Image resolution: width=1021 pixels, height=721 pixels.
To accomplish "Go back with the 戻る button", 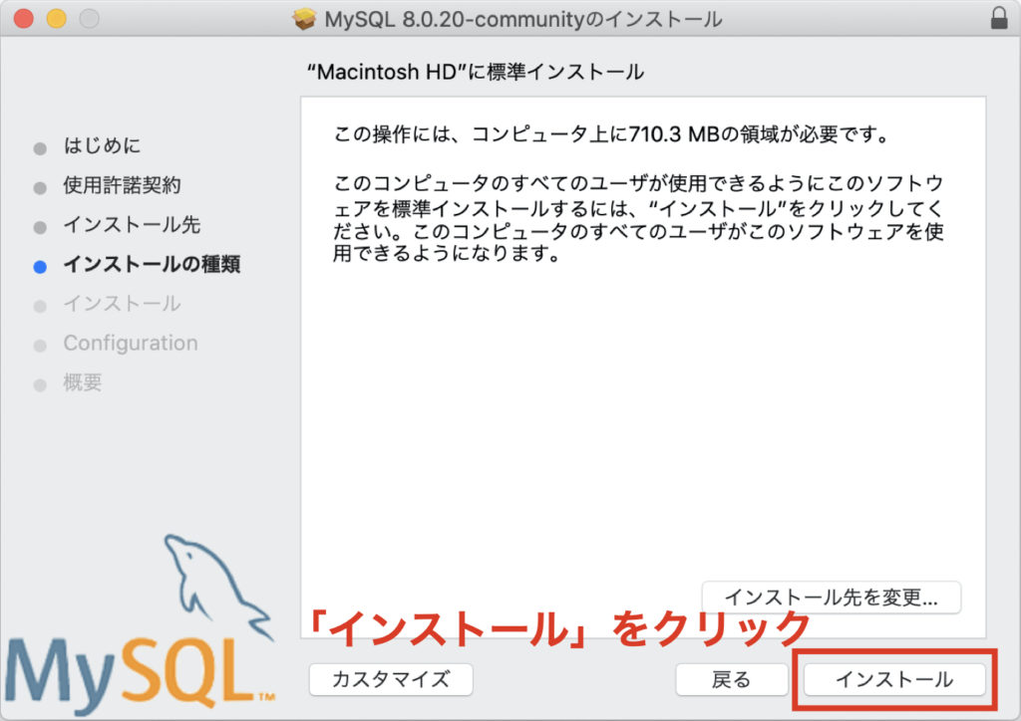I will click(x=731, y=679).
